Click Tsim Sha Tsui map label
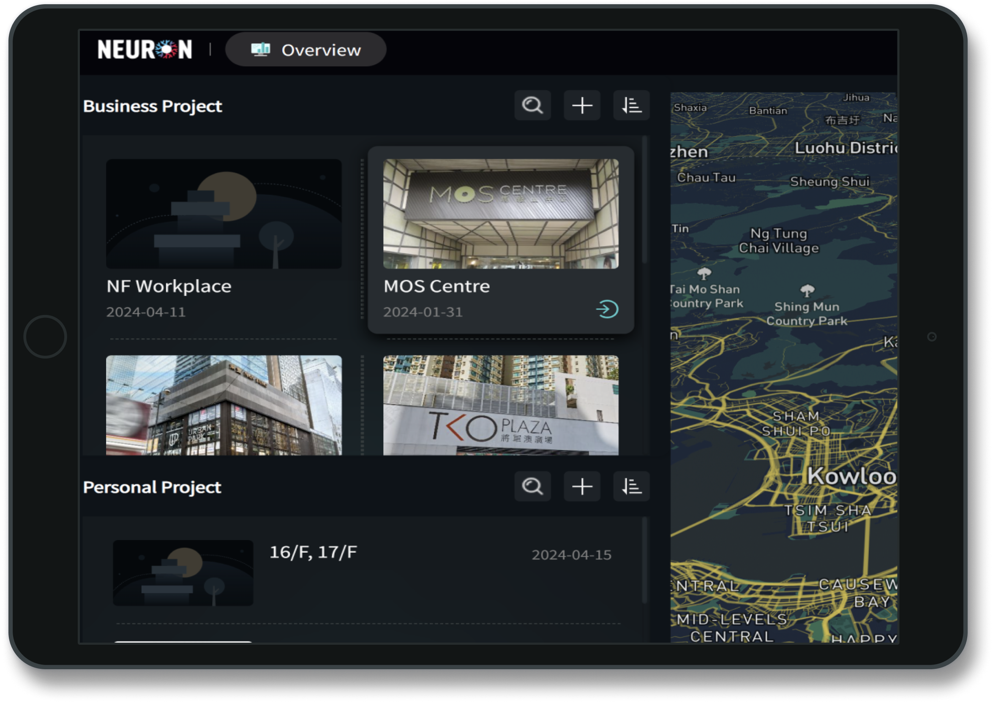 pyautogui.click(x=827, y=518)
